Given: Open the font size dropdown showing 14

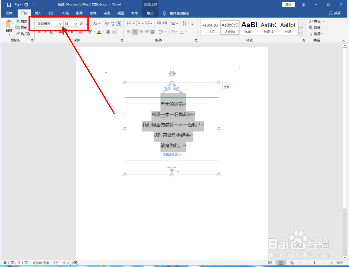Looking at the screenshot, I should [x=75, y=24].
